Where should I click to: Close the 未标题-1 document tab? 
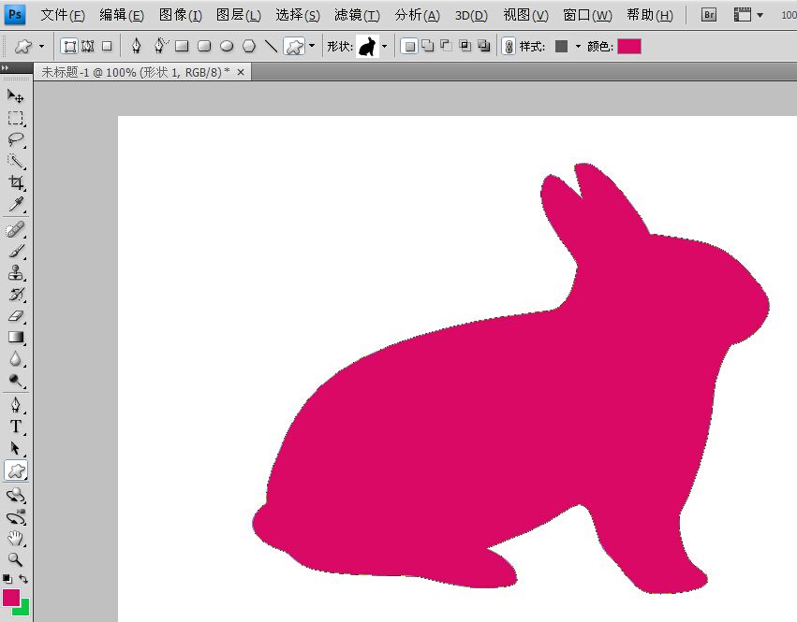coord(241,72)
